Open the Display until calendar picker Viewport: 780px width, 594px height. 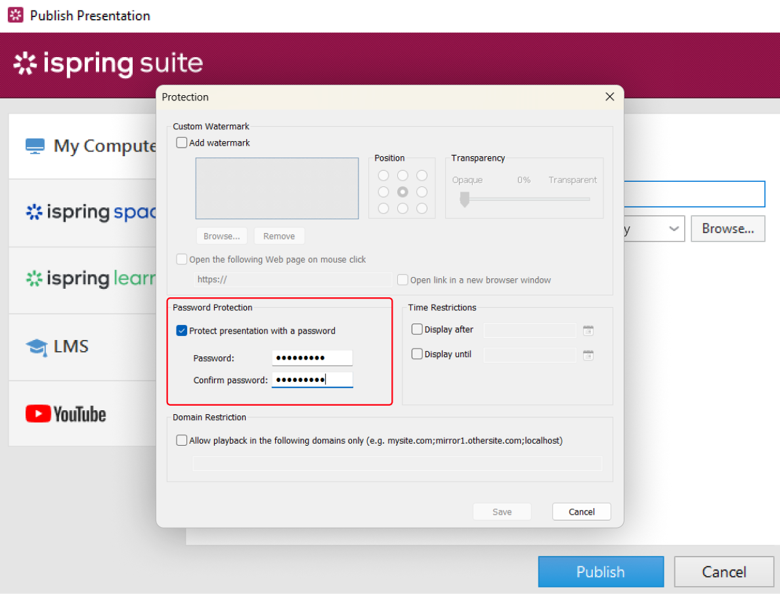coord(588,354)
